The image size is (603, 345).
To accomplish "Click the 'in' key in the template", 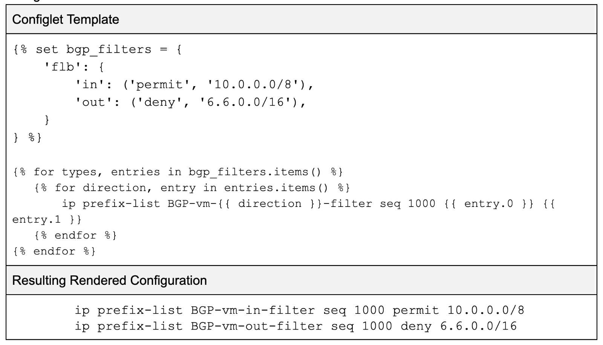I will 90,85.
